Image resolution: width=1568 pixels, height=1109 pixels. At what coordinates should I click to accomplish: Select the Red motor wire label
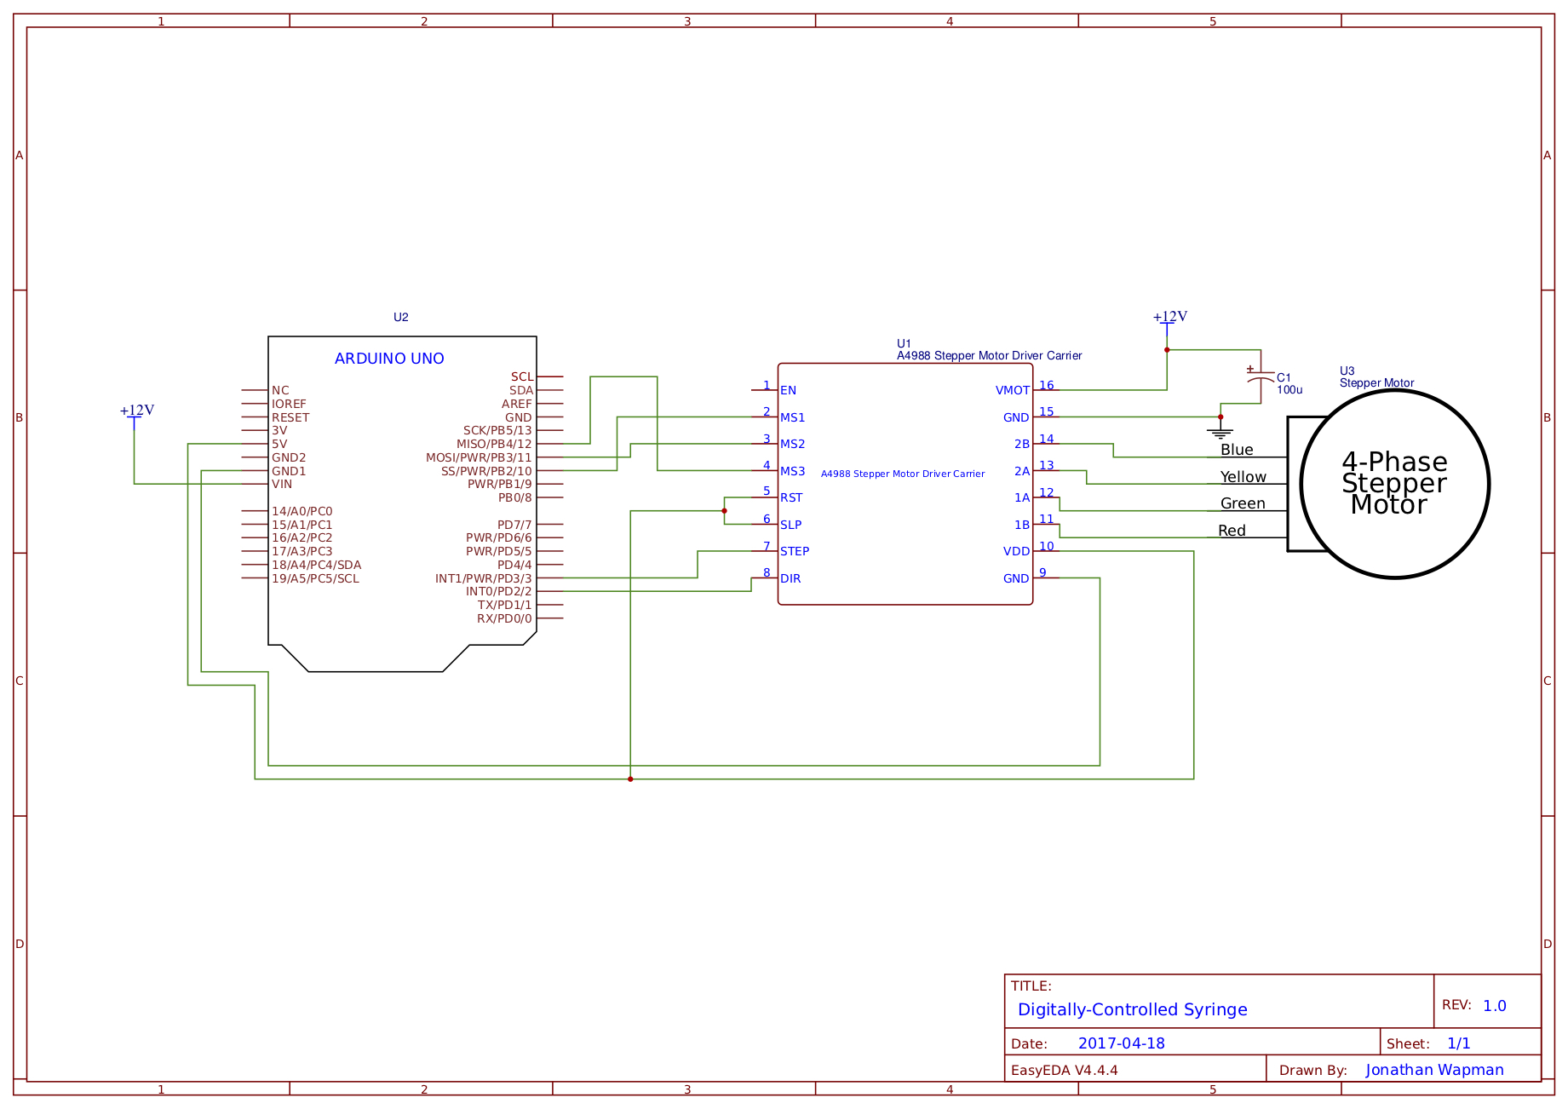(x=1232, y=531)
